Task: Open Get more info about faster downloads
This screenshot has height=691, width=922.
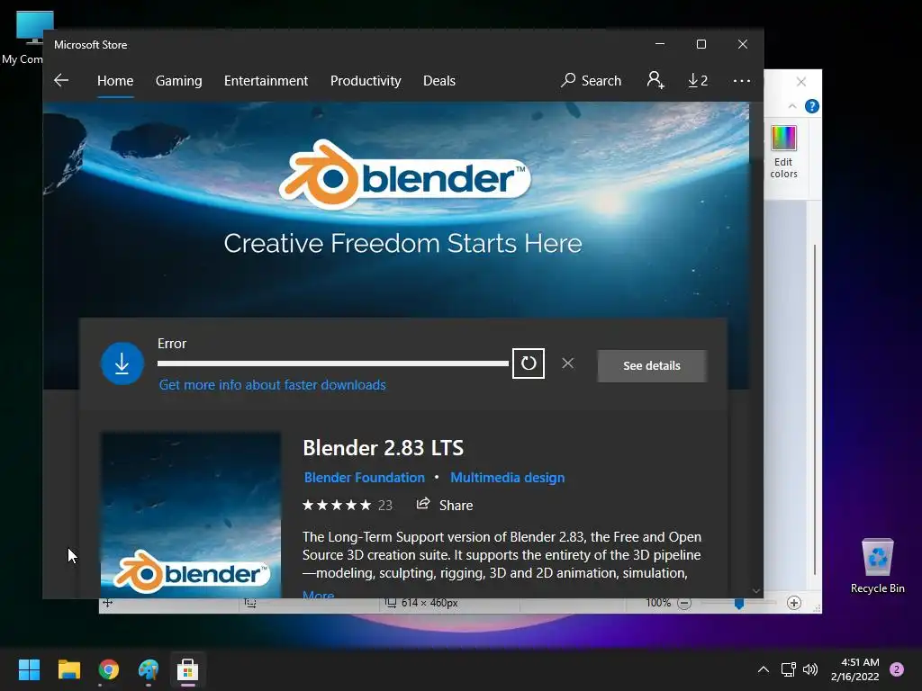Action: coord(272,385)
